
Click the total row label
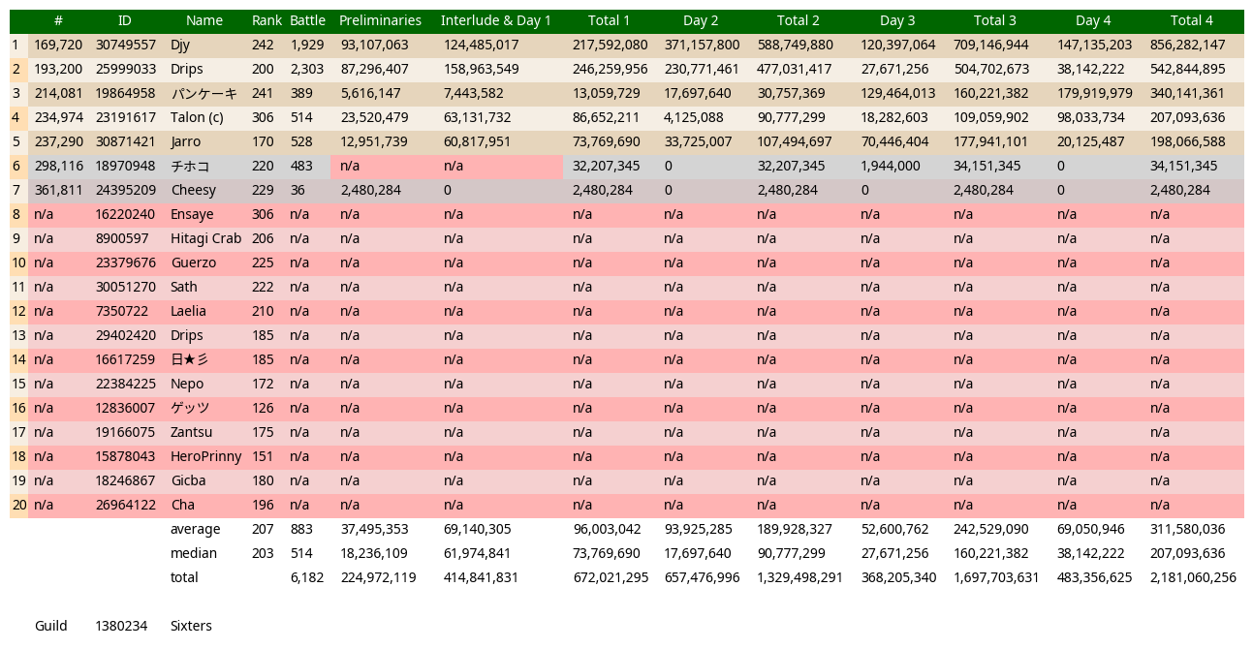coord(183,577)
